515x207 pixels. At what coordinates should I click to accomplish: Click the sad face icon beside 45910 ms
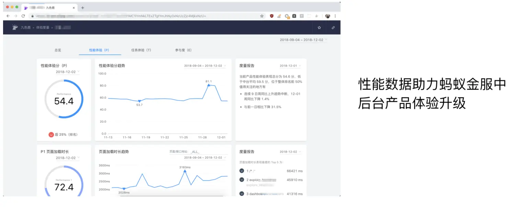pos(242,180)
